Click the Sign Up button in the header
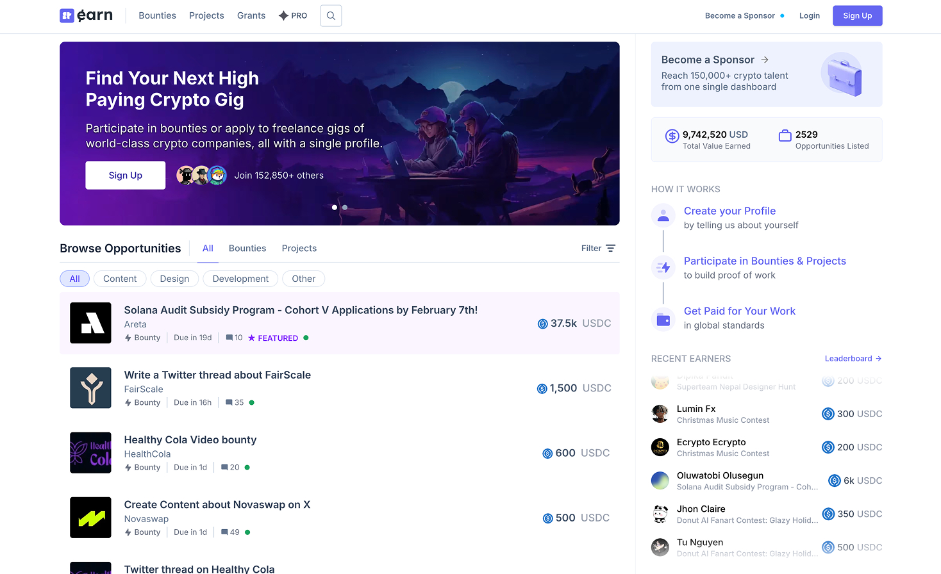Screen dimensions: 941x574 [x=858, y=16]
